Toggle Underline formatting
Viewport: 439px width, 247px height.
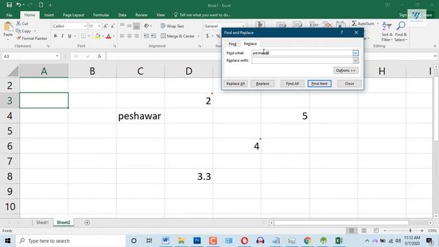coord(69,36)
